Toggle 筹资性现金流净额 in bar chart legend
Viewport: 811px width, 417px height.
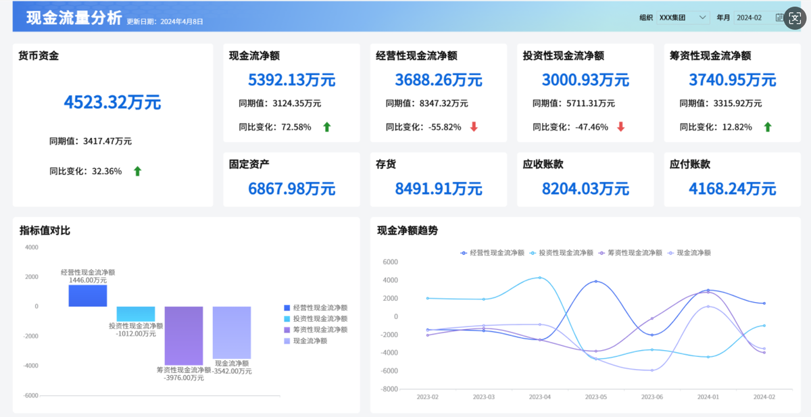(316, 330)
